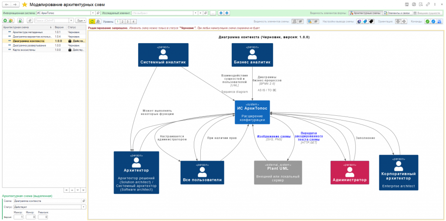Select Карта экосистемы row
Viewport: 446px width, 221px height.
(x=44, y=50)
